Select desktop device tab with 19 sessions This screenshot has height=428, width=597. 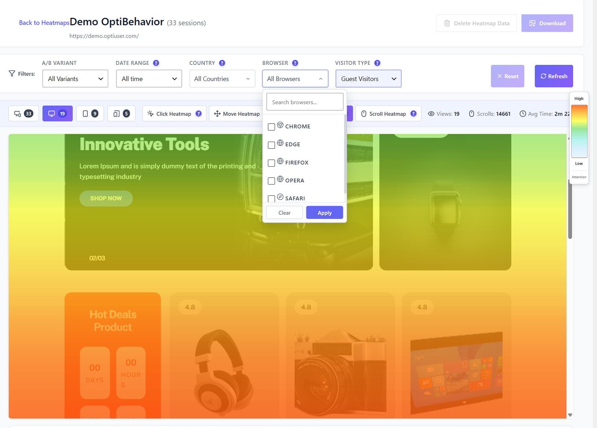[x=57, y=114]
